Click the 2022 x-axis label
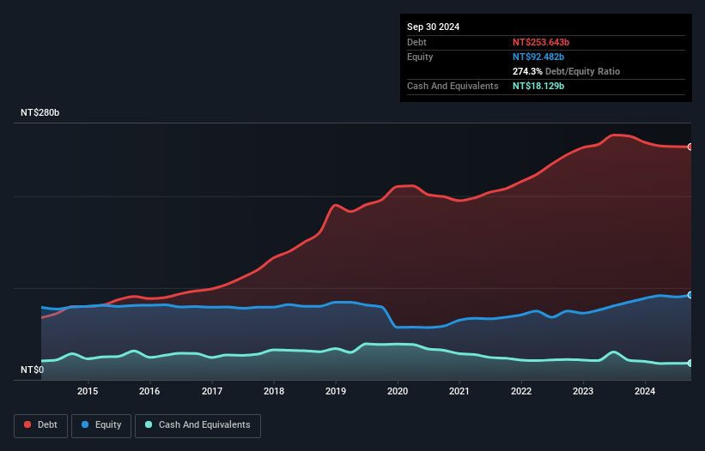The height and width of the screenshot is (451, 705). pos(521,391)
